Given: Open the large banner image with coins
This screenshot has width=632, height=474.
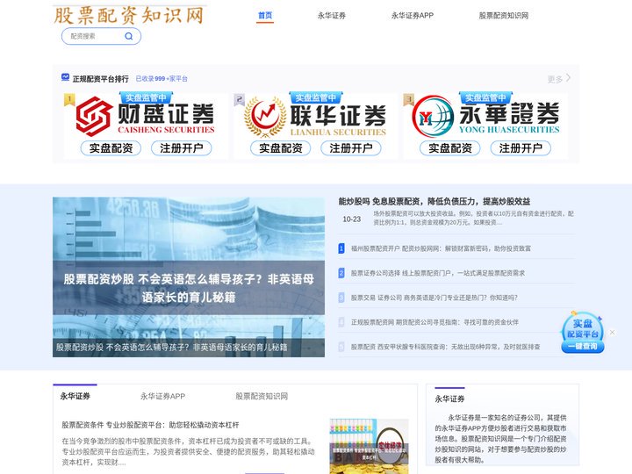Looking at the screenshot, I should 189,276.
